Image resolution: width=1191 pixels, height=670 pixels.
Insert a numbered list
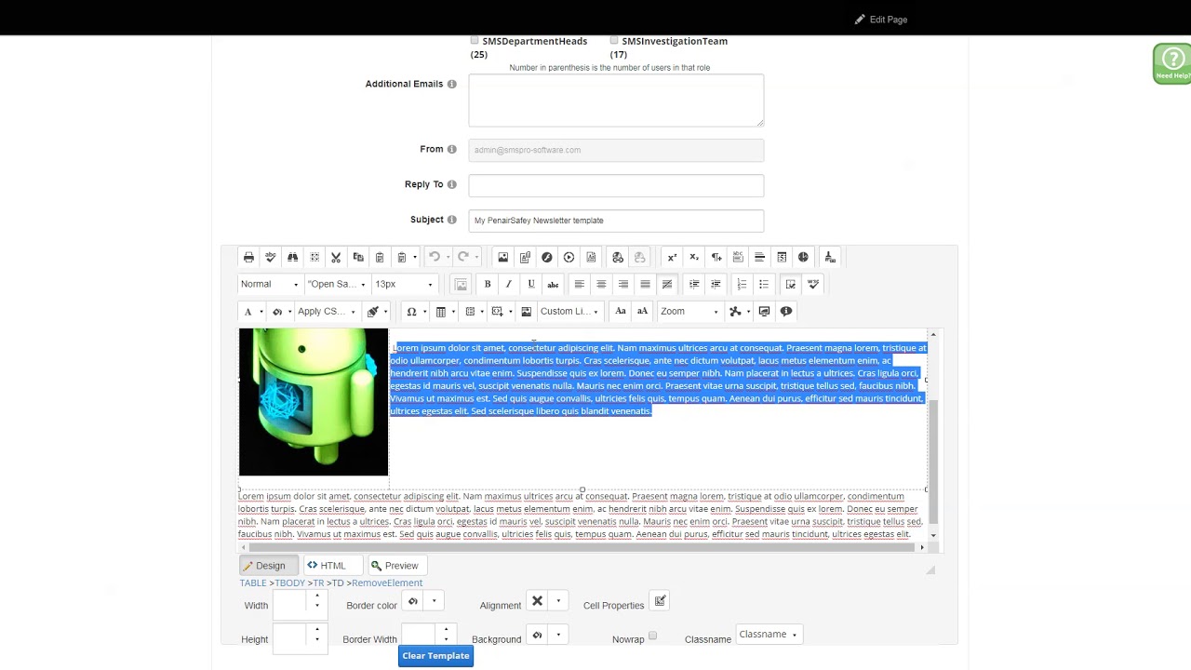pos(742,284)
